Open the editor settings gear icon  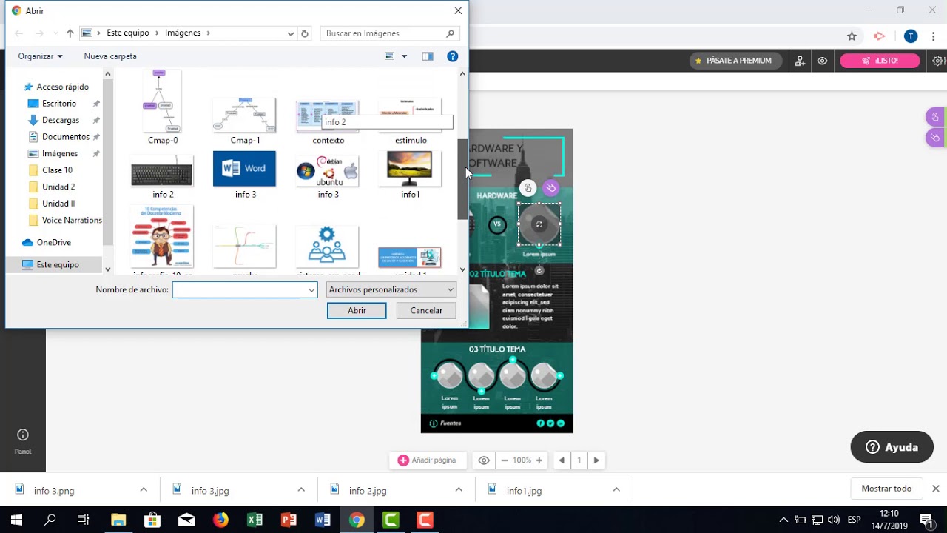coord(939,61)
